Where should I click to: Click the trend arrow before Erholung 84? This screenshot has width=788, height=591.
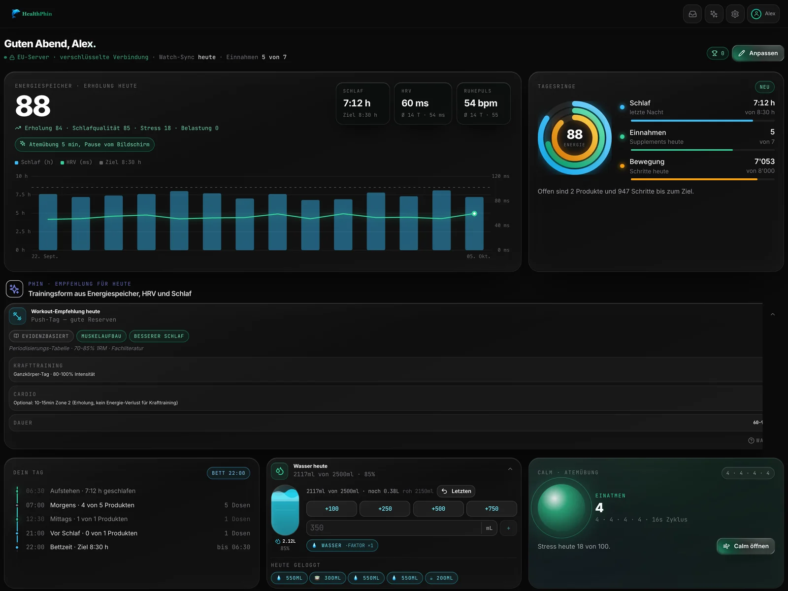[18, 128]
